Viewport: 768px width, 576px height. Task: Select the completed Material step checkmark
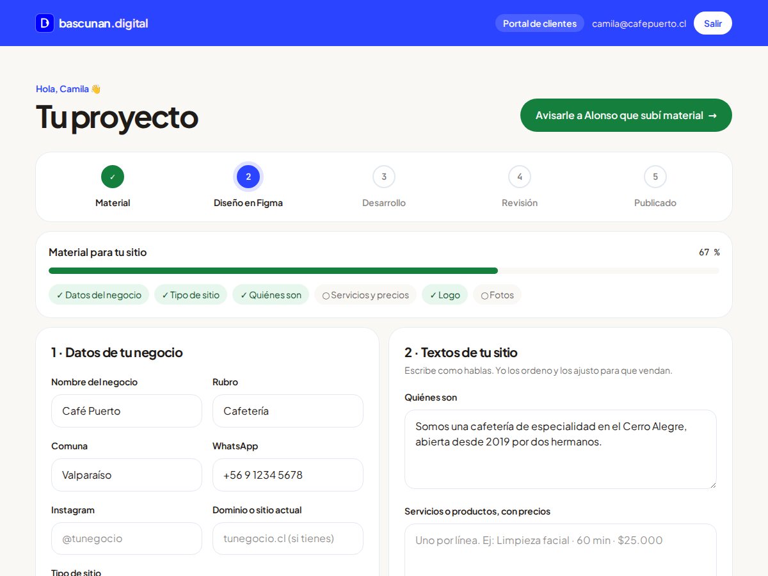pyautogui.click(x=113, y=177)
